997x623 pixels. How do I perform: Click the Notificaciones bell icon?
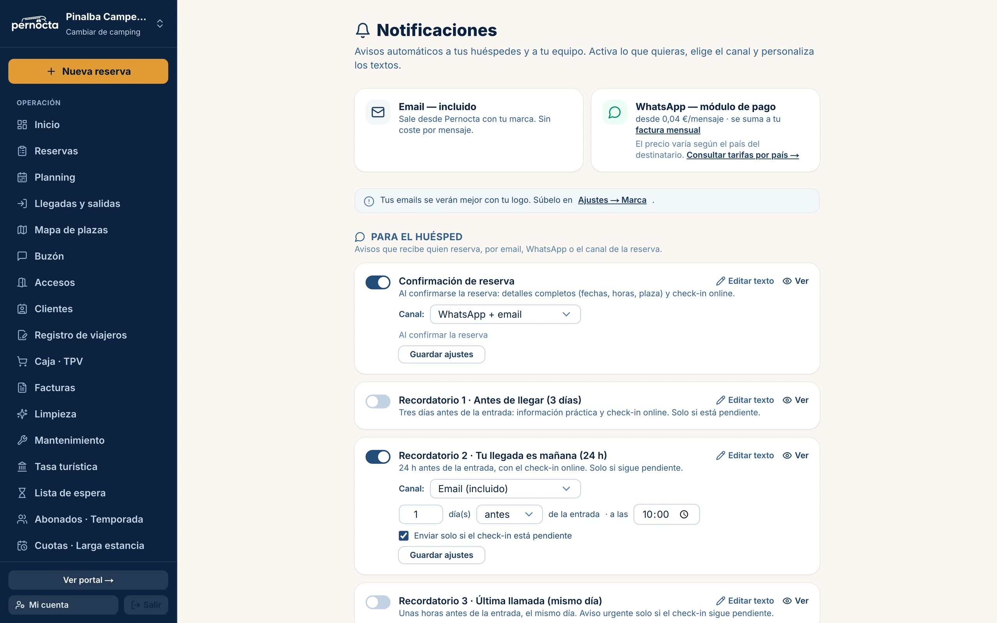point(363,30)
